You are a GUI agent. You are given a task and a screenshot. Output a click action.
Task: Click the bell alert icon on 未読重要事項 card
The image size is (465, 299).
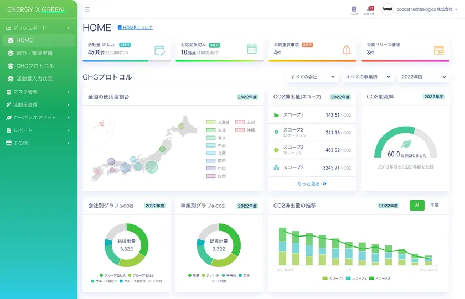pos(347,50)
